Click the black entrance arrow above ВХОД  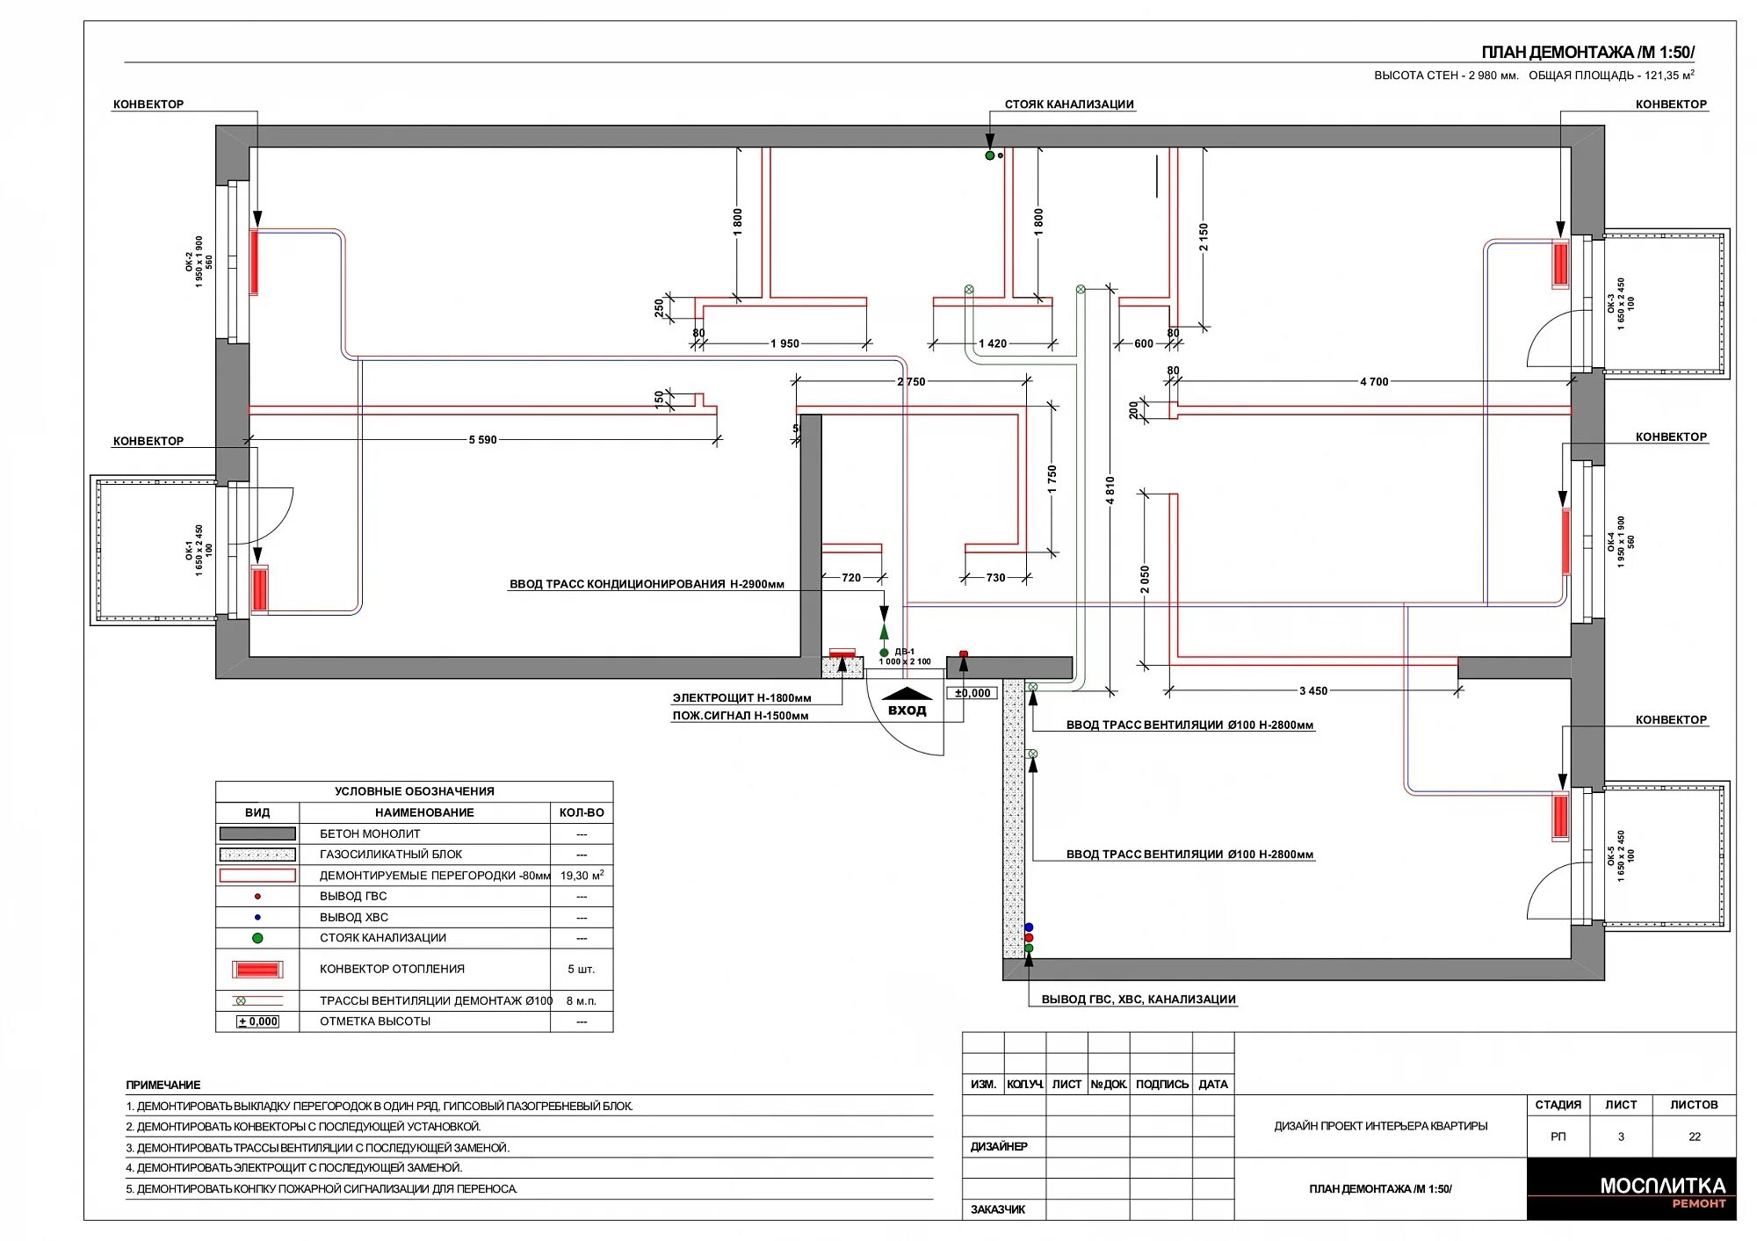907,693
